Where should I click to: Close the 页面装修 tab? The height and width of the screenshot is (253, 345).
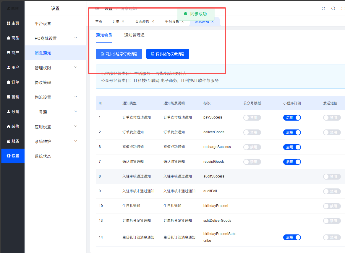(153, 22)
